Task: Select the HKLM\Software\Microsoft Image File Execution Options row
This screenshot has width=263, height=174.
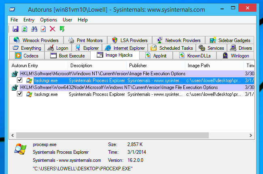Action: click(132, 74)
